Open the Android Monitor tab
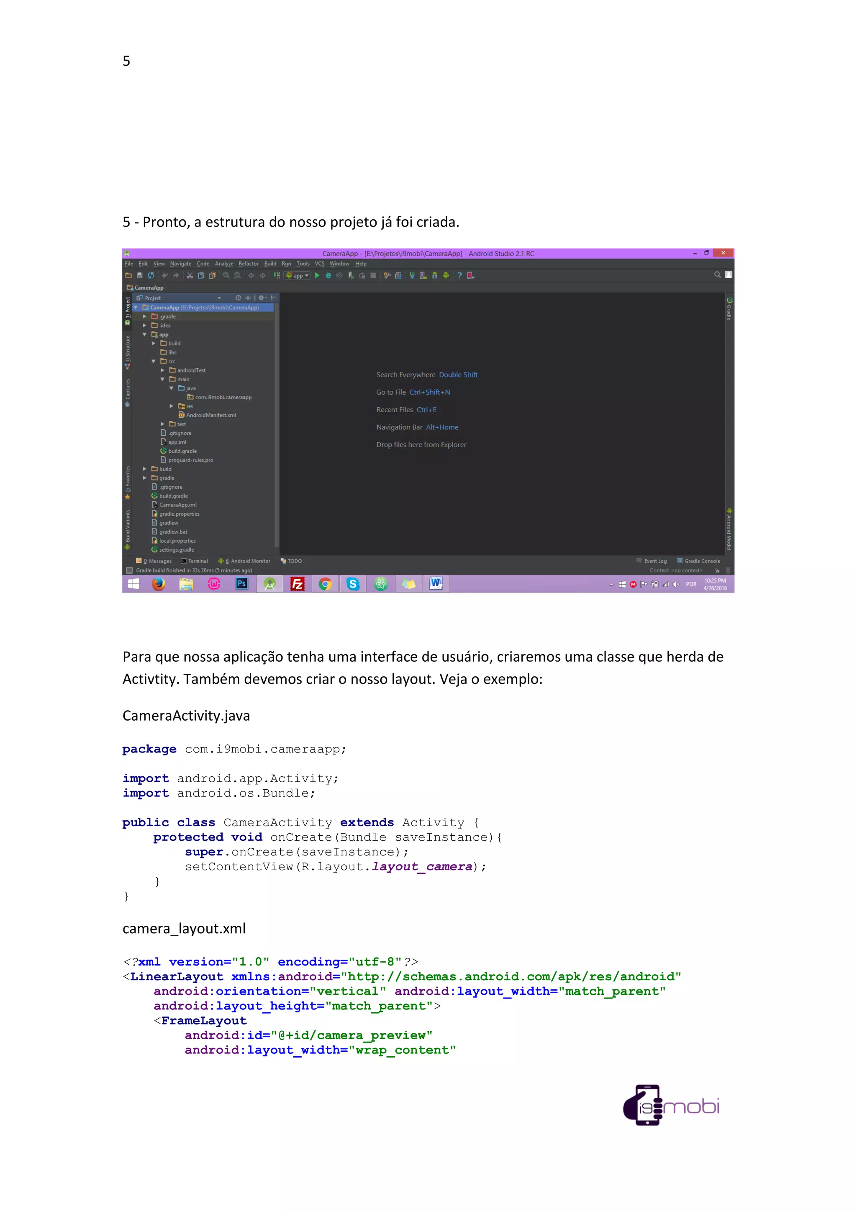Screen dimensions: 857x1212 coord(244,561)
